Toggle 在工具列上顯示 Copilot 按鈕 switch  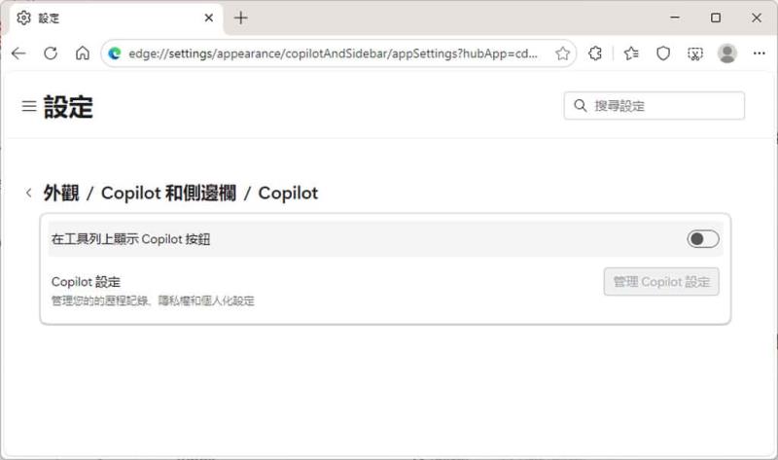pyautogui.click(x=702, y=239)
